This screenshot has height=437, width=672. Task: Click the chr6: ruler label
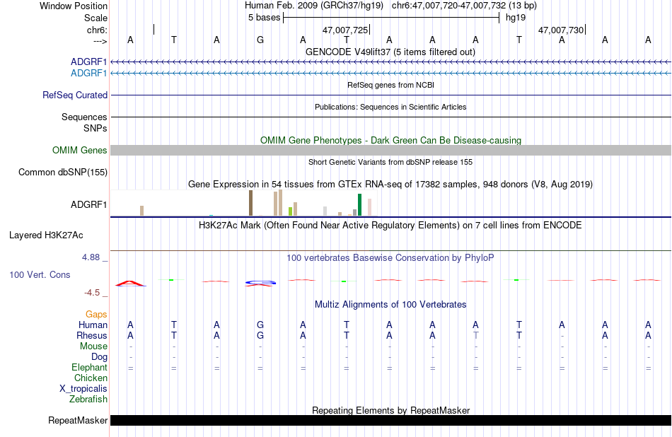(x=98, y=30)
